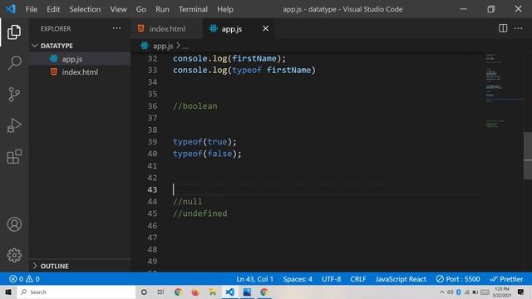
Task: Open the Selection menu
Action: pos(85,9)
